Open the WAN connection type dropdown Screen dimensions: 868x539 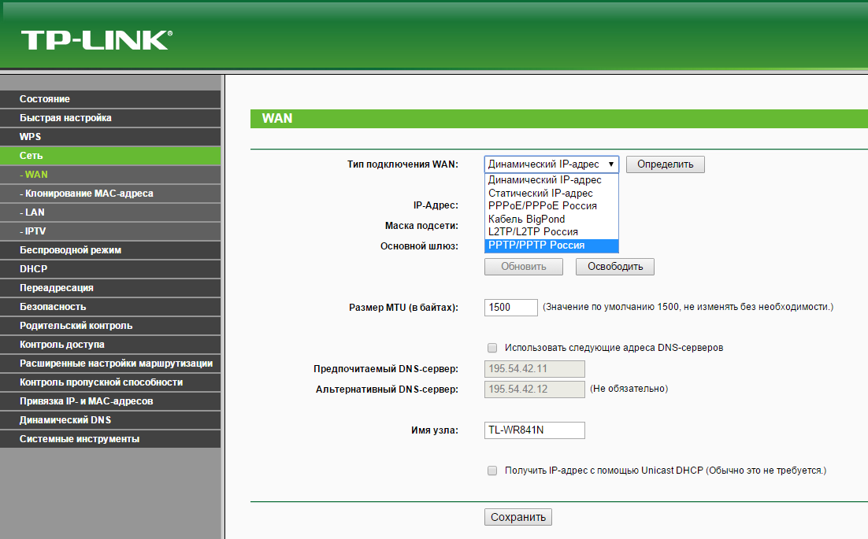[551, 164]
